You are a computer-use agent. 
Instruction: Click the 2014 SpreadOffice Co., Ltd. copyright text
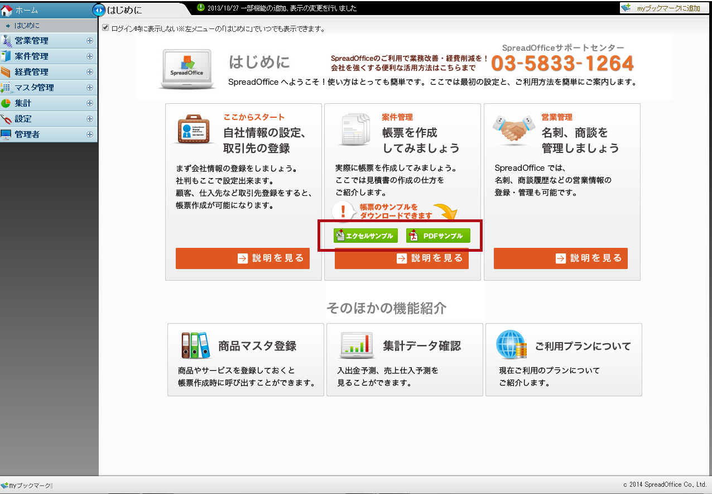click(665, 485)
